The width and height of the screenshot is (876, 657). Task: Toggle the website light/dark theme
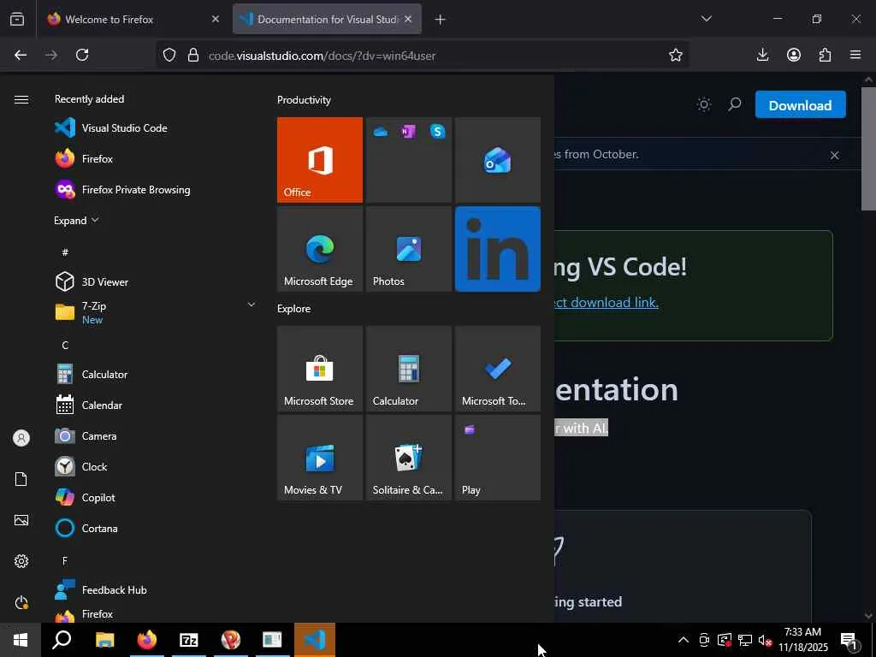704,104
